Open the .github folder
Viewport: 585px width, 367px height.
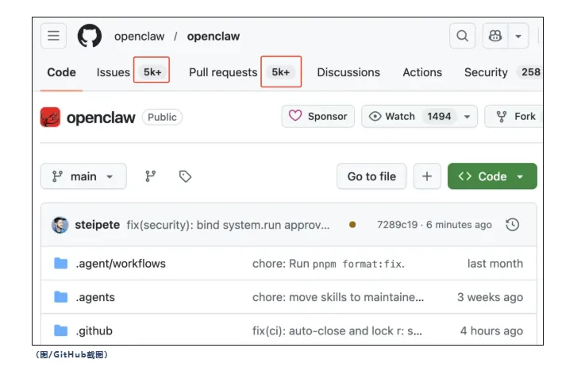(94, 330)
